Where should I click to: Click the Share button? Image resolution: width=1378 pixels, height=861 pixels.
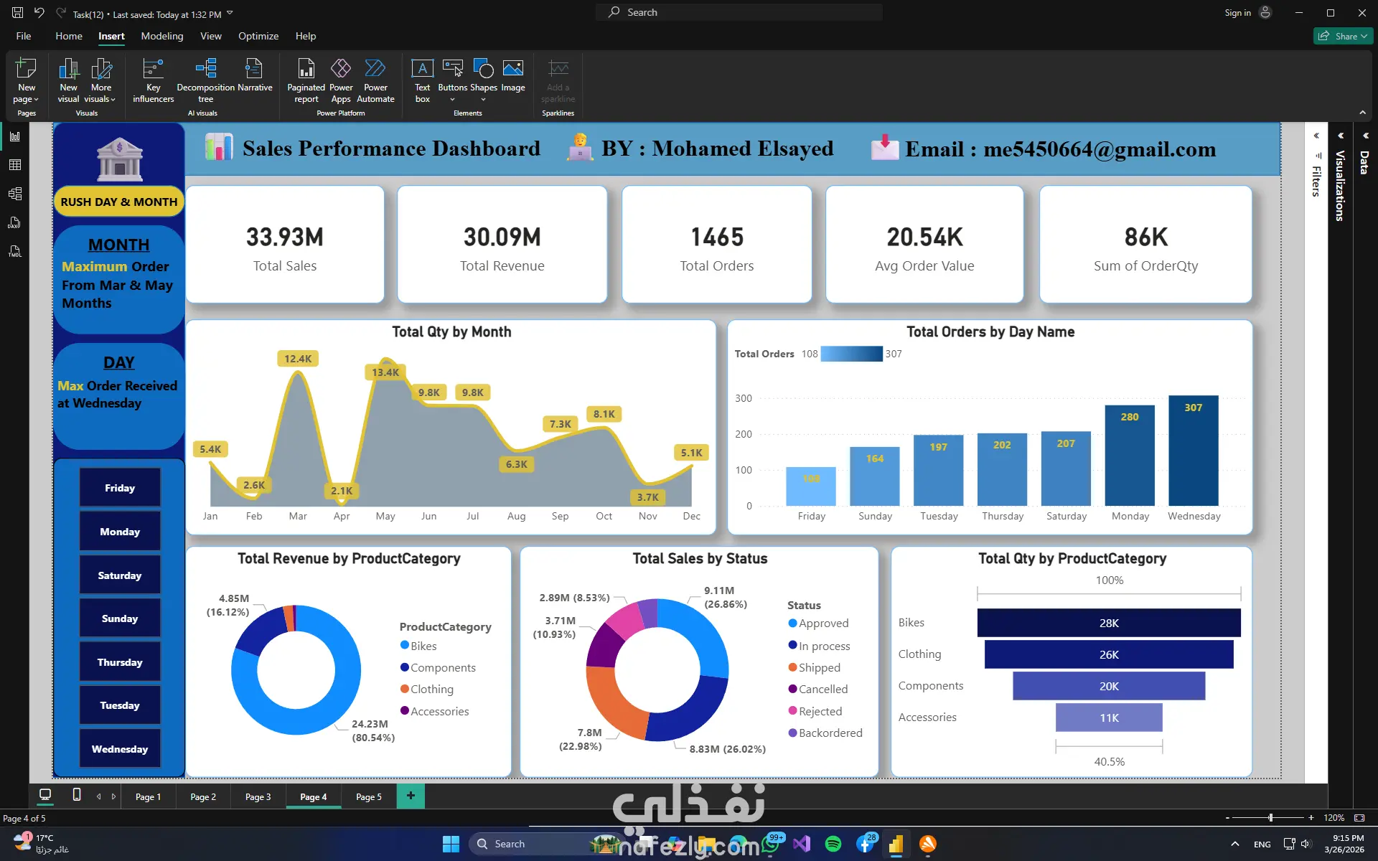[1344, 36]
